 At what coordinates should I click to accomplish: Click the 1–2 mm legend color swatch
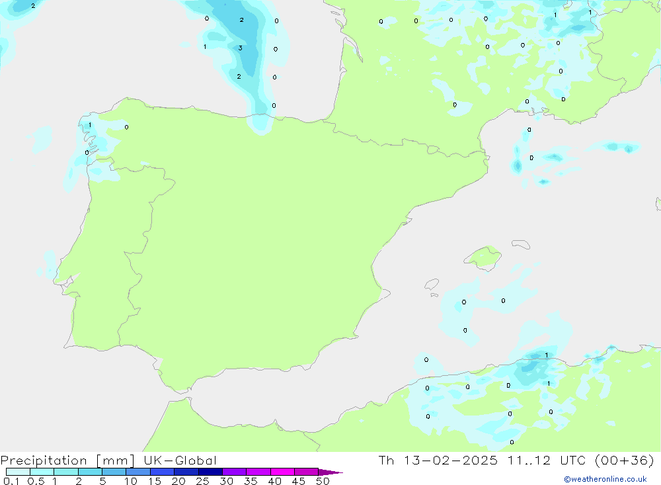click(66, 472)
